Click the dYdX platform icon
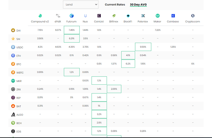This screenshot has width=212, height=138. [x=58, y=16]
